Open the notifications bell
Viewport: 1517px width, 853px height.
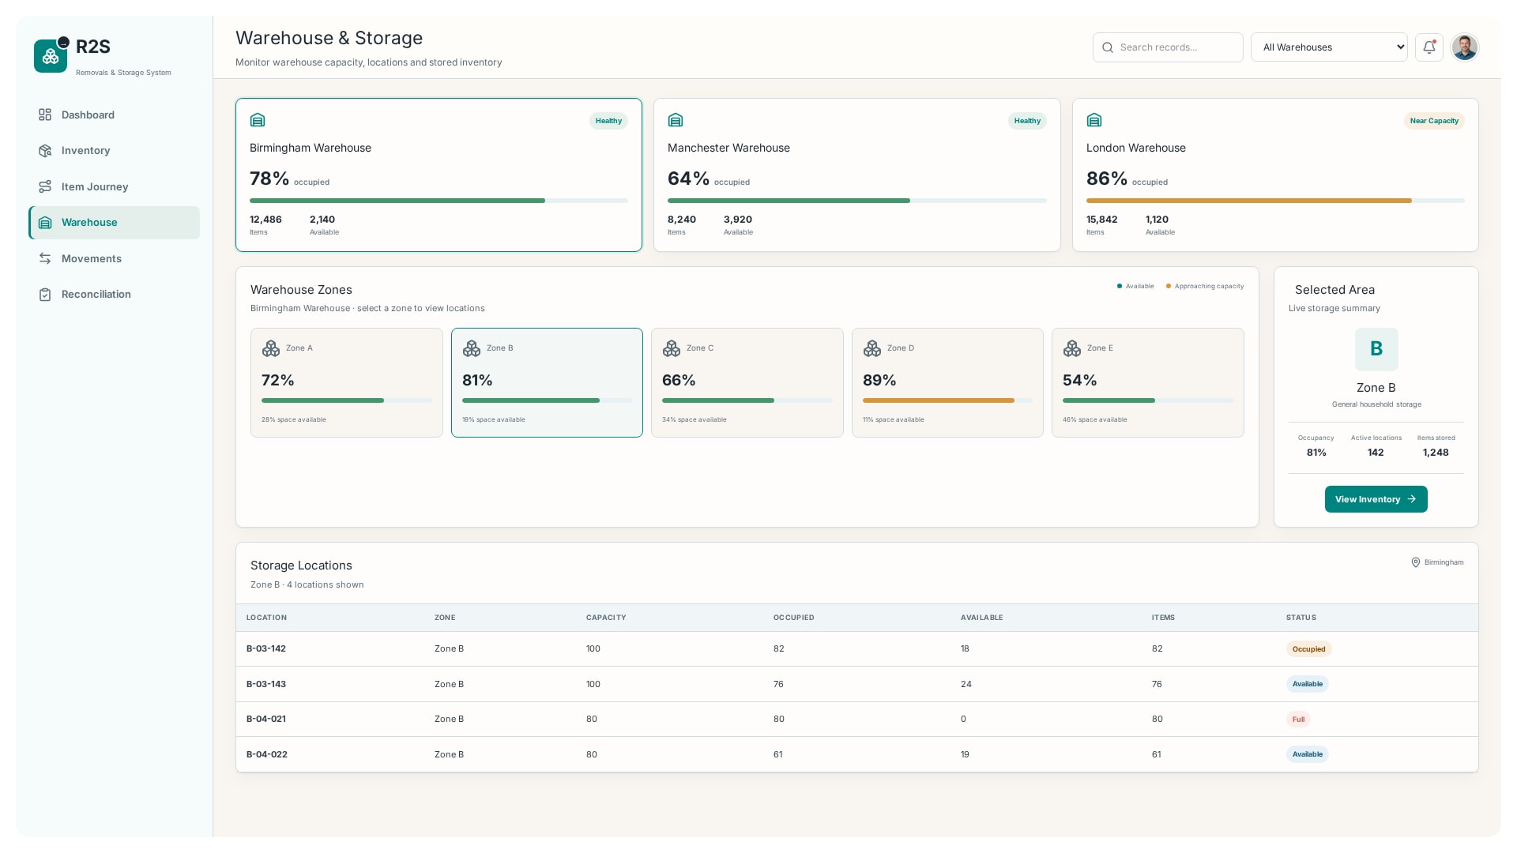pyautogui.click(x=1429, y=47)
